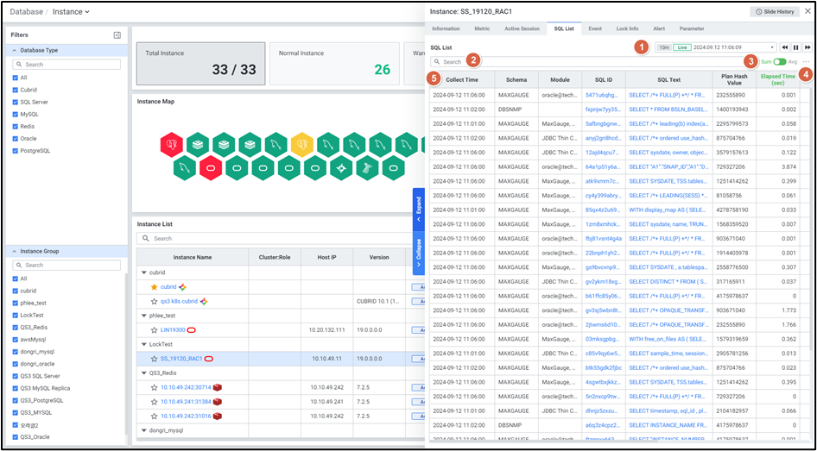Switch to the Active Session tab
Viewport: 817px width, 451px height.
click(x=522, y=28)
